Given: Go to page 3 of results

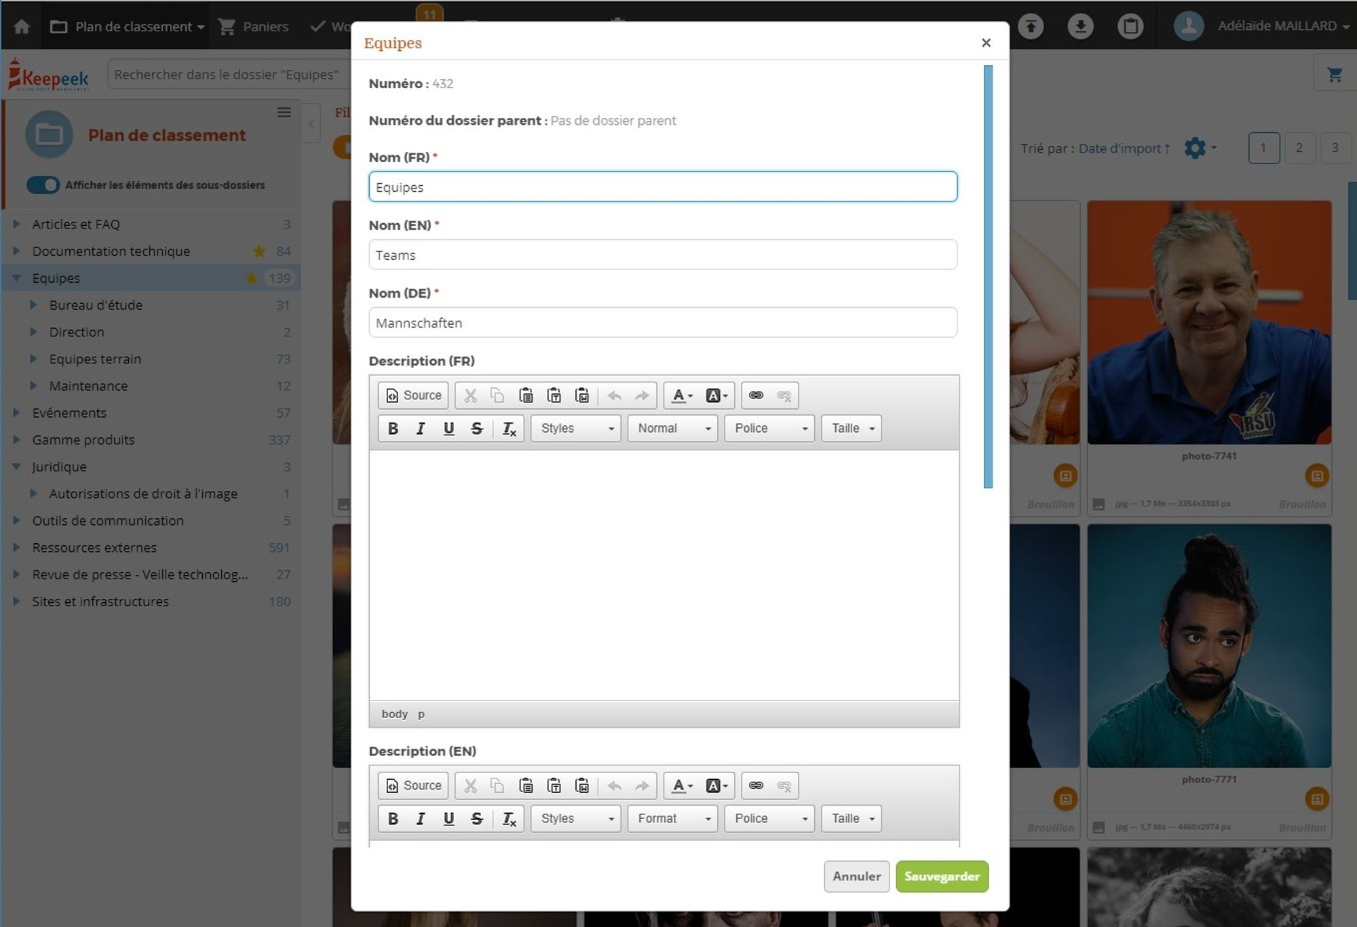Looking at the screenshot, I should (x=1335, y=148).
